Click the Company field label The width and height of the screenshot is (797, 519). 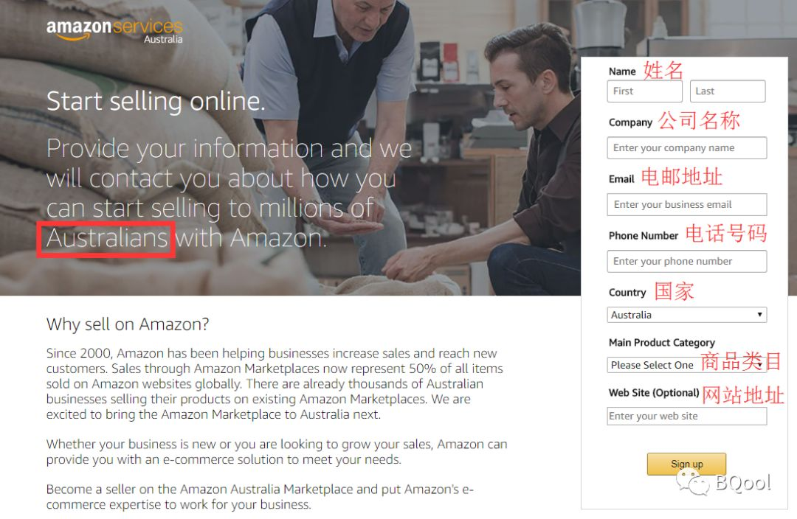(630, 122)
